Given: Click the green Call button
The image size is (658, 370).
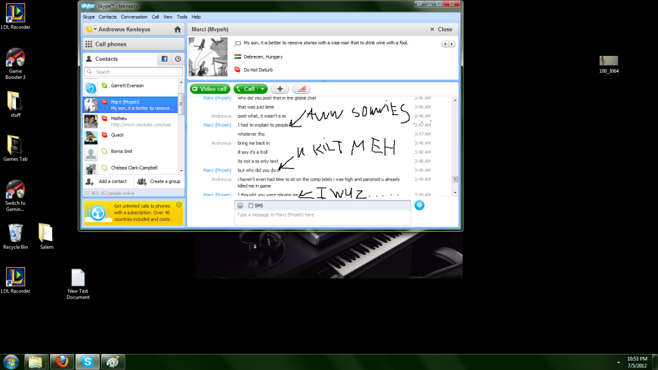Looking at the screenshot, I should click(x=246, y=89).
